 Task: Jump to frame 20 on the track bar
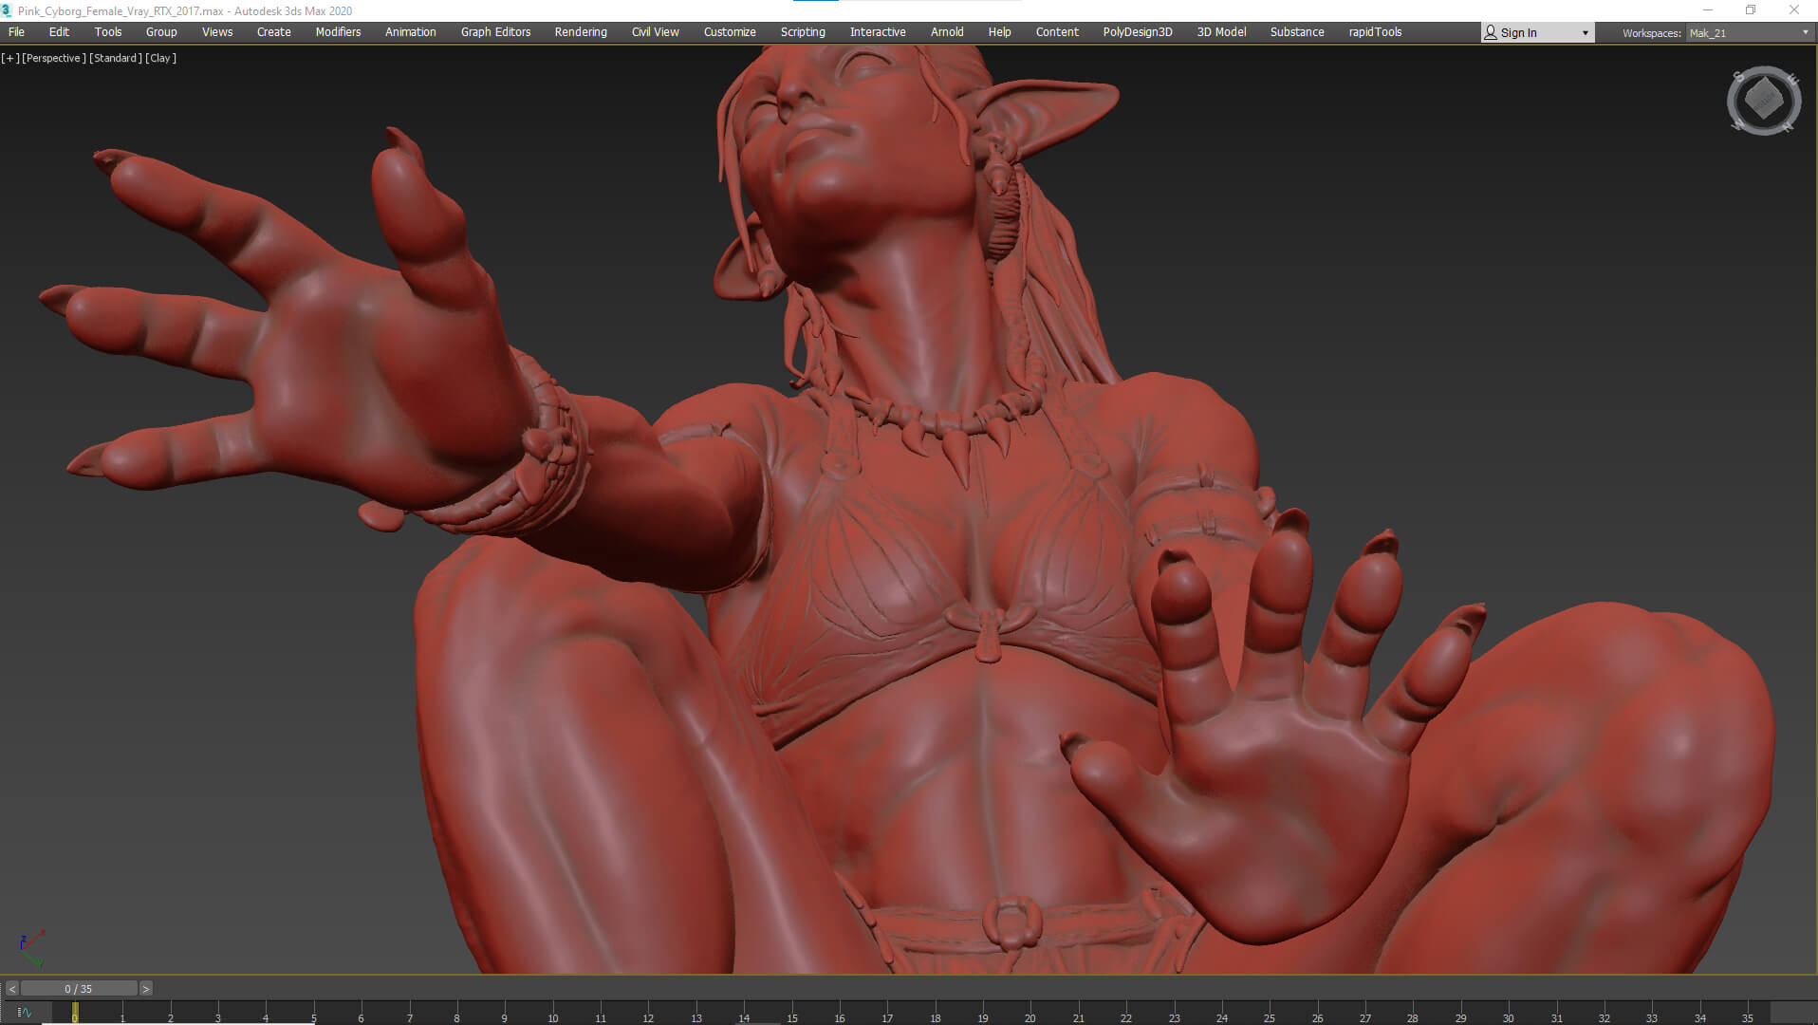[1030, 1013]
